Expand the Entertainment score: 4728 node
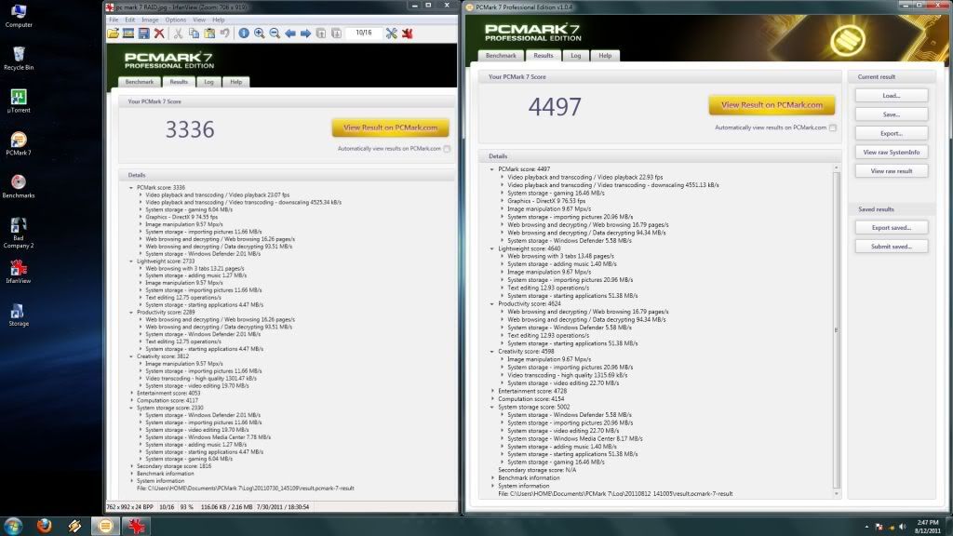 (492, 392)
